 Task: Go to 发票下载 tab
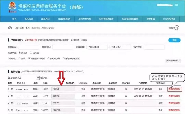click(151, 19)
